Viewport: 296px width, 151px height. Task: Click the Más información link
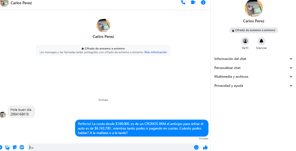(x=156, y=52)
